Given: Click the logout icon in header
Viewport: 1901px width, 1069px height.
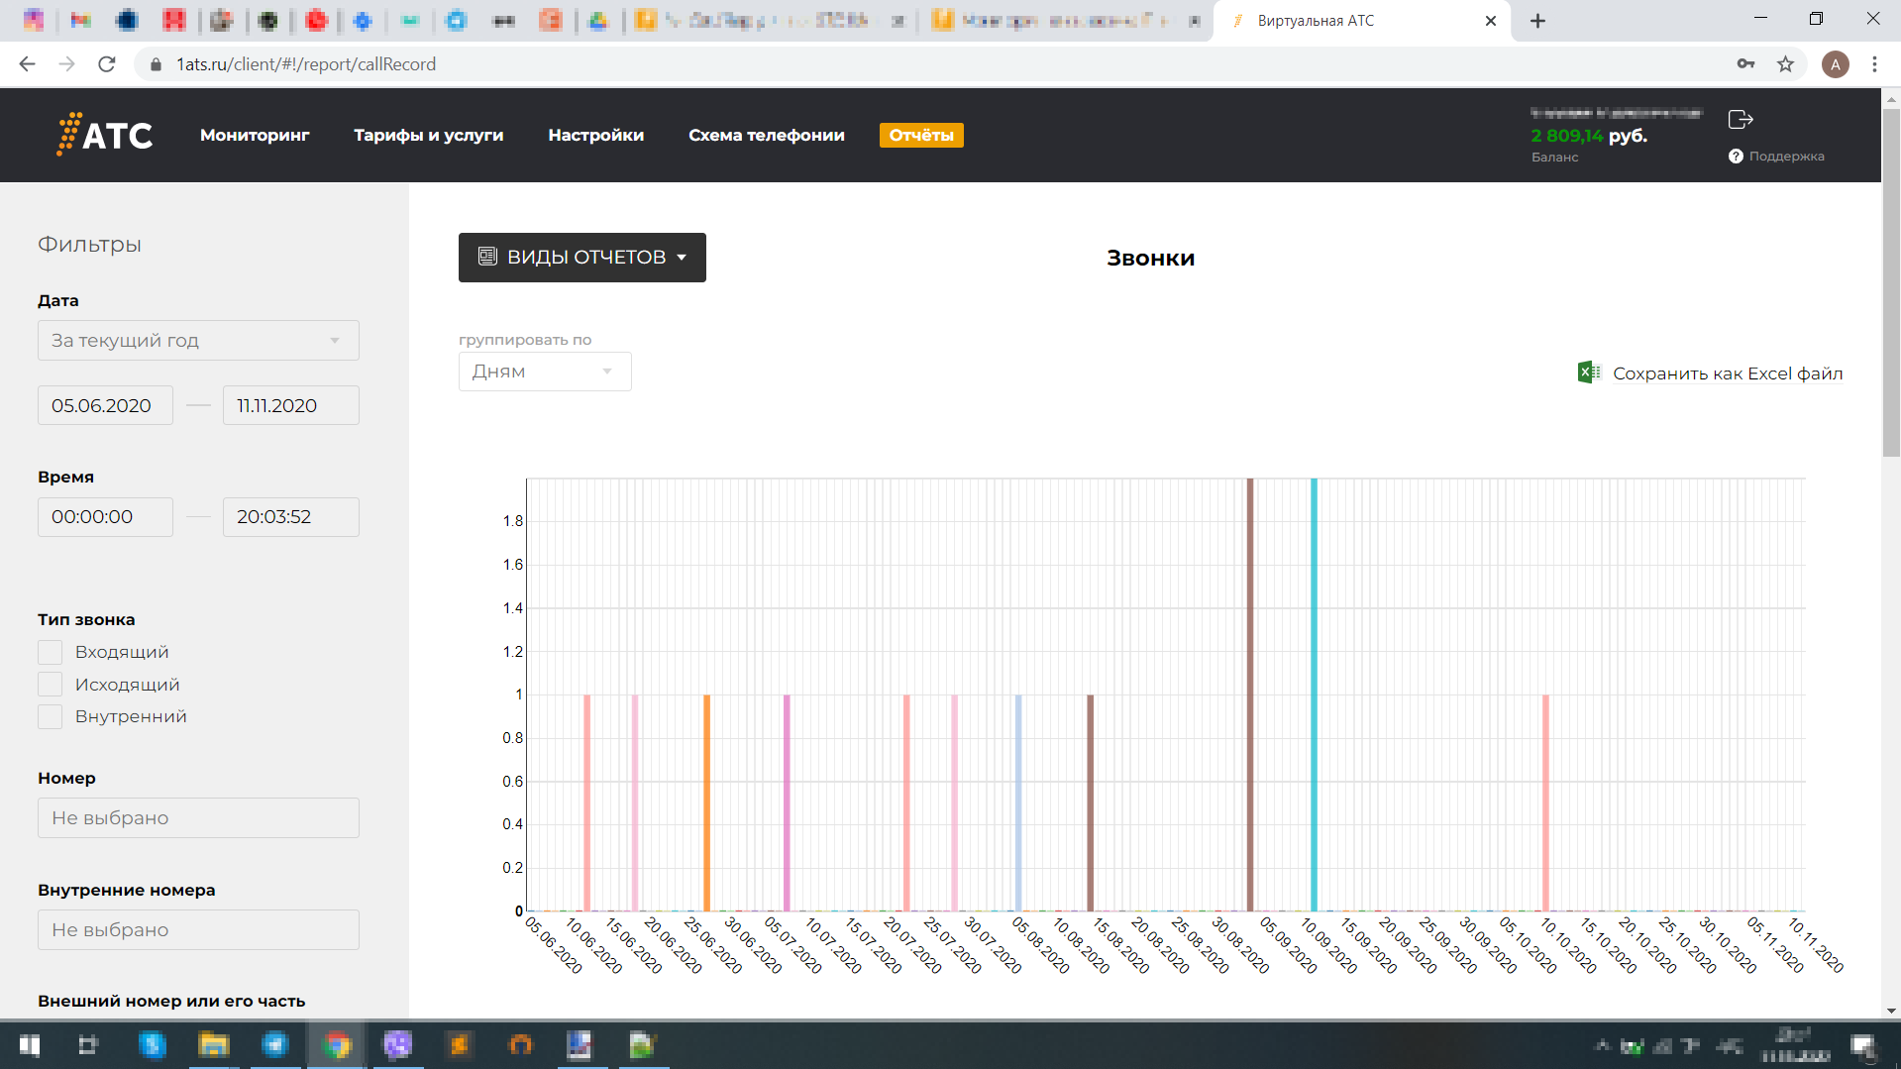Looking at the screenshot, I should [x=1741, y=120].
